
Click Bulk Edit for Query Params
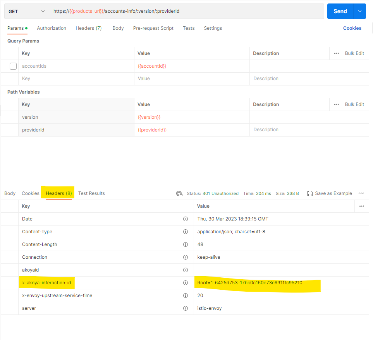pos(354,53)
